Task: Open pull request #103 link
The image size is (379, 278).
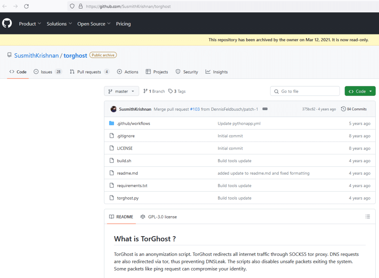Action: (195, 109)
